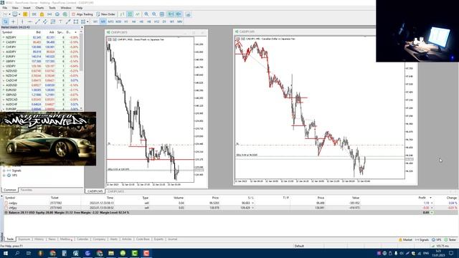Click the chart screenshot toolbar icon
This screenshot has width=459, height=258.
pos(188,14)
